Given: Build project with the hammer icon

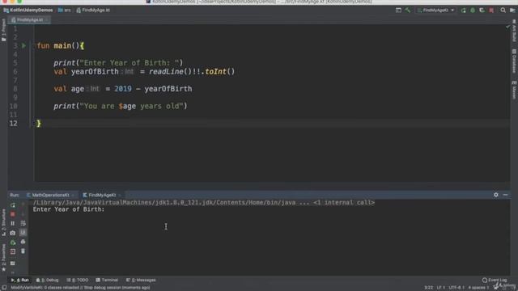Looking at the screenshot, I should [x=408, y=11].
